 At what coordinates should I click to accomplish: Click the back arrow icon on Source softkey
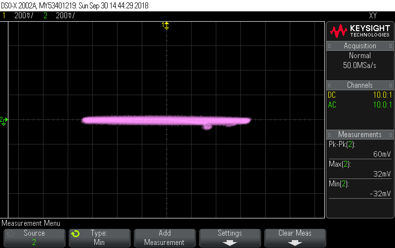(10, 234)
